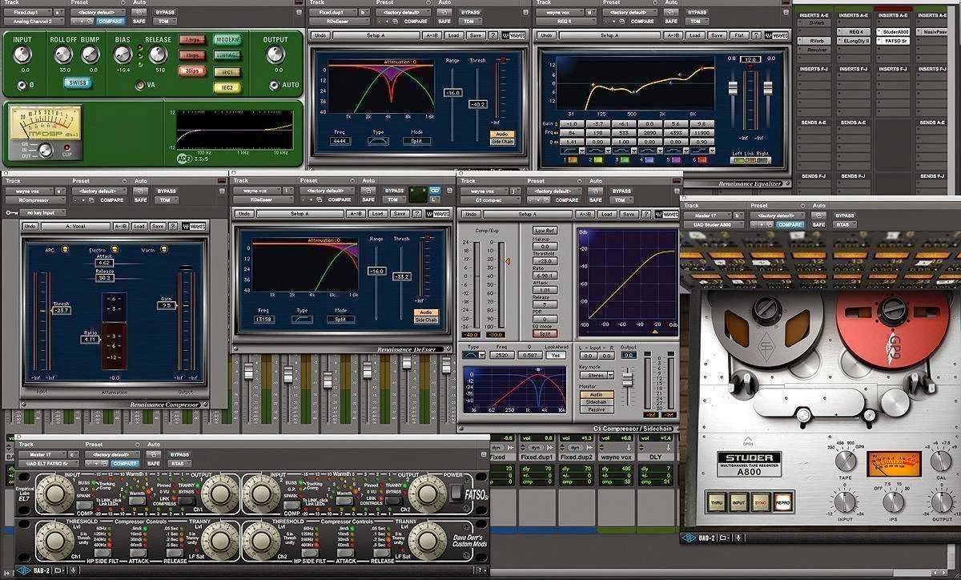
Task: Open Setup A menu in Renaissance Equalizer
Action: 609,35
